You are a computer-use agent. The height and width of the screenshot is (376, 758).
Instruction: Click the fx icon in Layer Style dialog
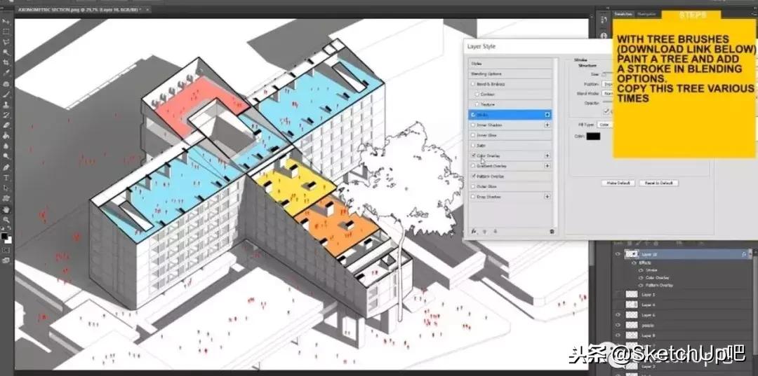pos(474,231)
